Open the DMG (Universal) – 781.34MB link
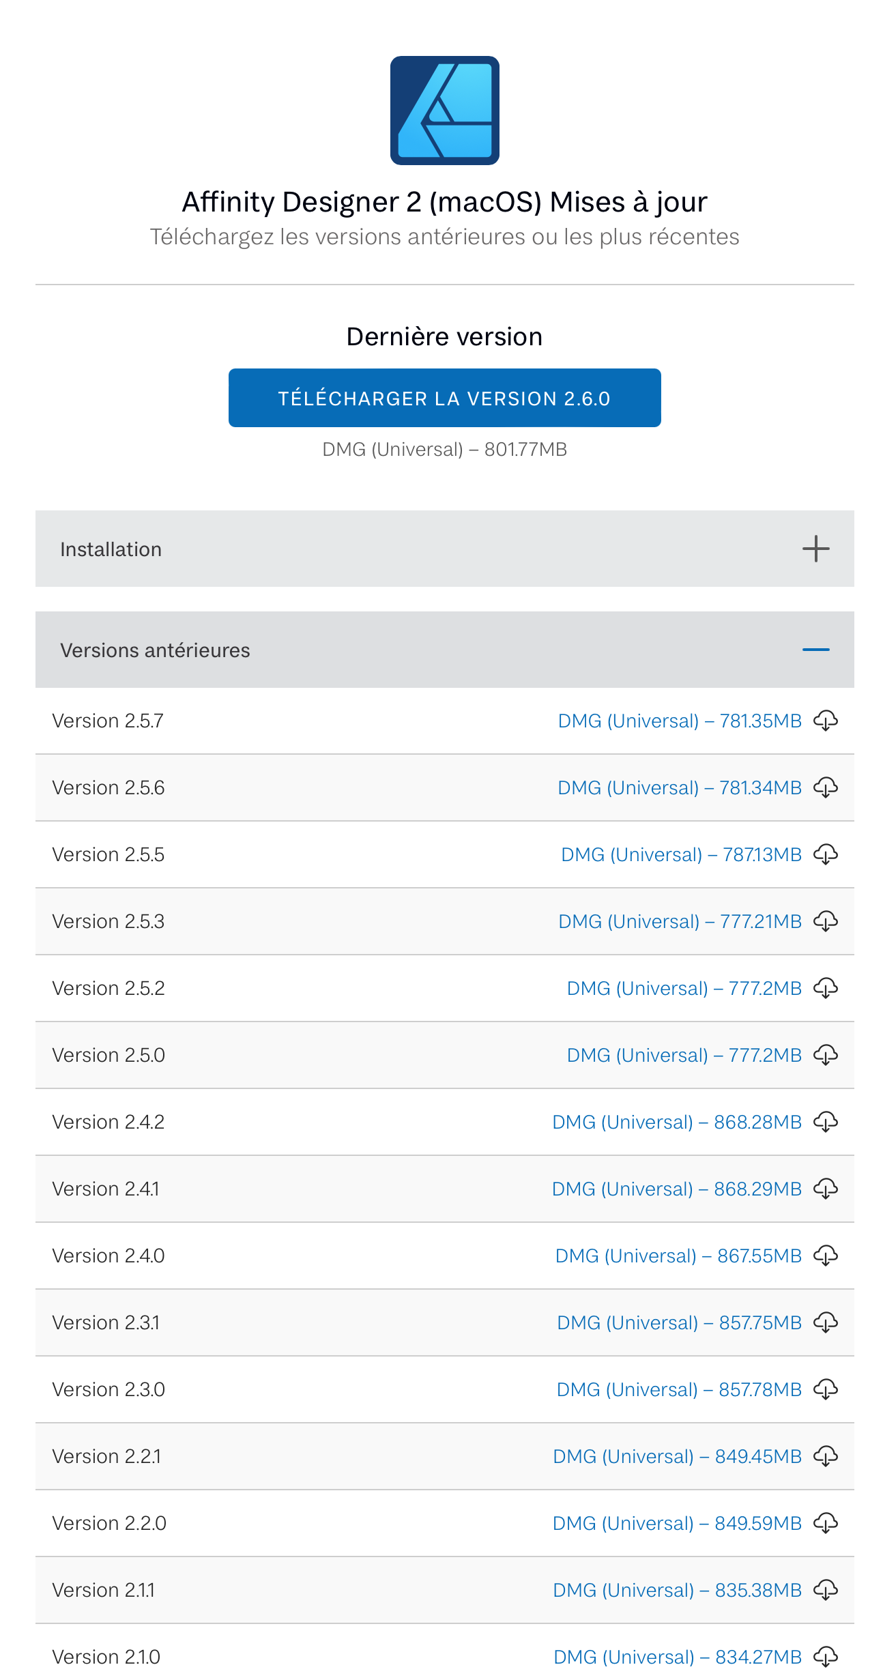The width and height of the screenshot is (883, 1680). (680, 787)
